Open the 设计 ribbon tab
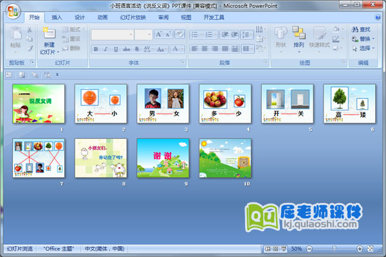The width and height of the screenshot is (386, 257). 80,17
